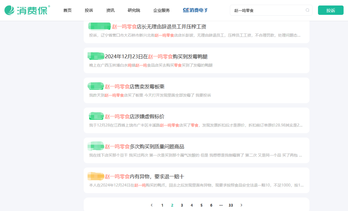Click orange status tag beside 内有异物 complaint
This screenshot has height=211, width=348.
(96, 176)
